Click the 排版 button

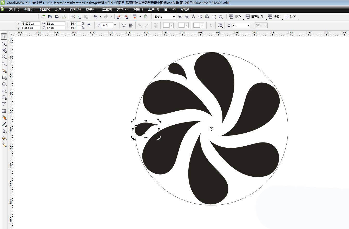tap(235, 17)
